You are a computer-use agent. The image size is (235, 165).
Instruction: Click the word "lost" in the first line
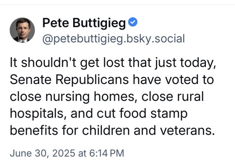click(114, 62)
